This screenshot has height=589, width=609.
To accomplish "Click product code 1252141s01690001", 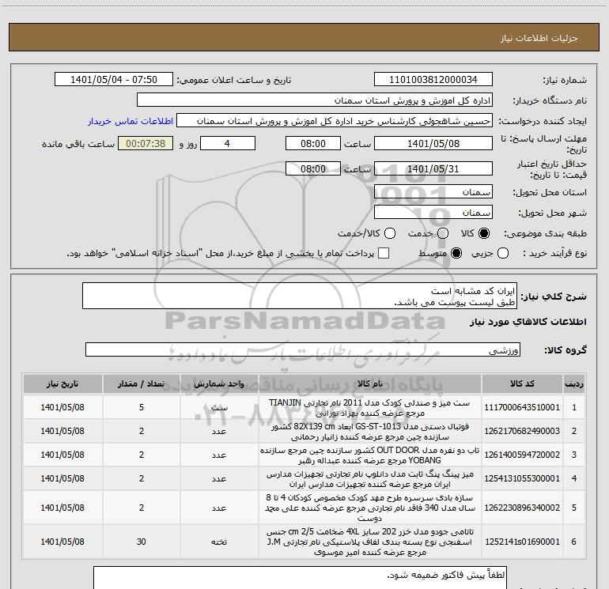I will coord(522,542).
